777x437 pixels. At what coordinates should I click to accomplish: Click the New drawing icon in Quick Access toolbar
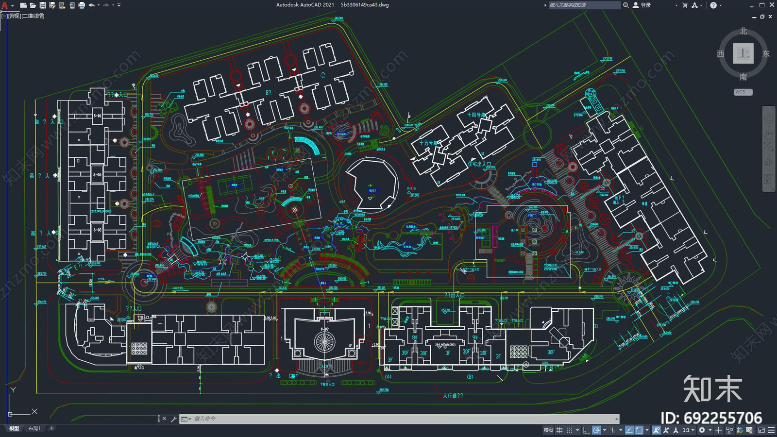(23, 5)
